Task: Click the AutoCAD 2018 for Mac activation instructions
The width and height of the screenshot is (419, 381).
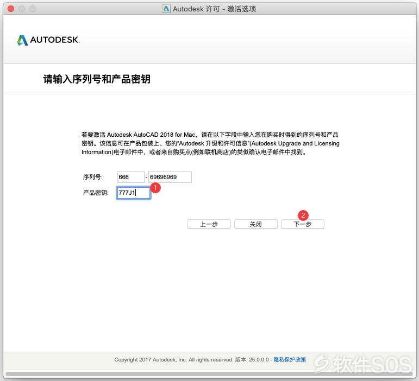Action: tap(210, 143)
